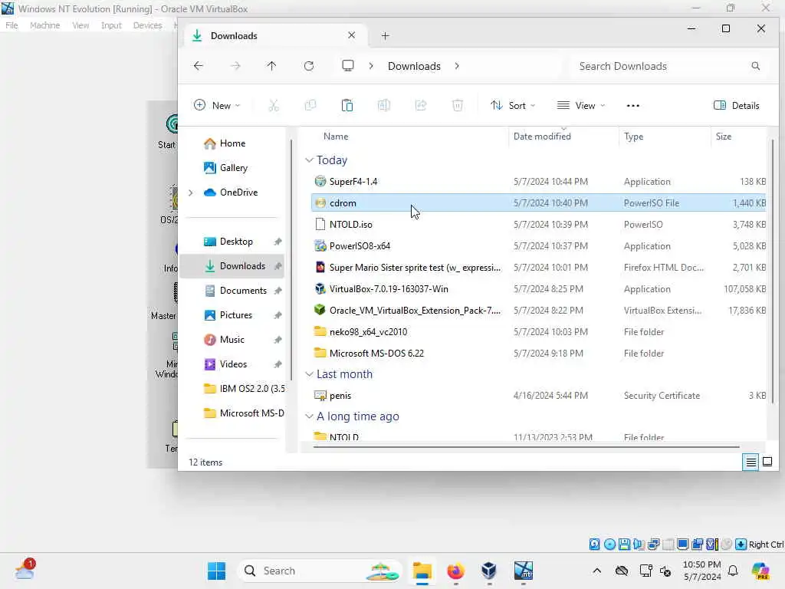Collapse the Last month group
Screen dimensions: 785x589
click(310, 374)
